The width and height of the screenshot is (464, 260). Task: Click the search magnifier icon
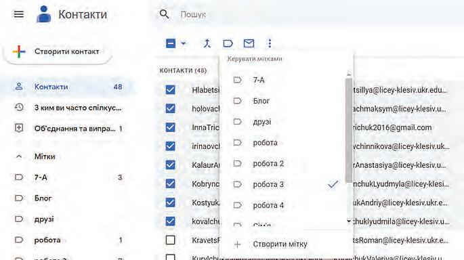pyautogui.click(x=164, y=14)
